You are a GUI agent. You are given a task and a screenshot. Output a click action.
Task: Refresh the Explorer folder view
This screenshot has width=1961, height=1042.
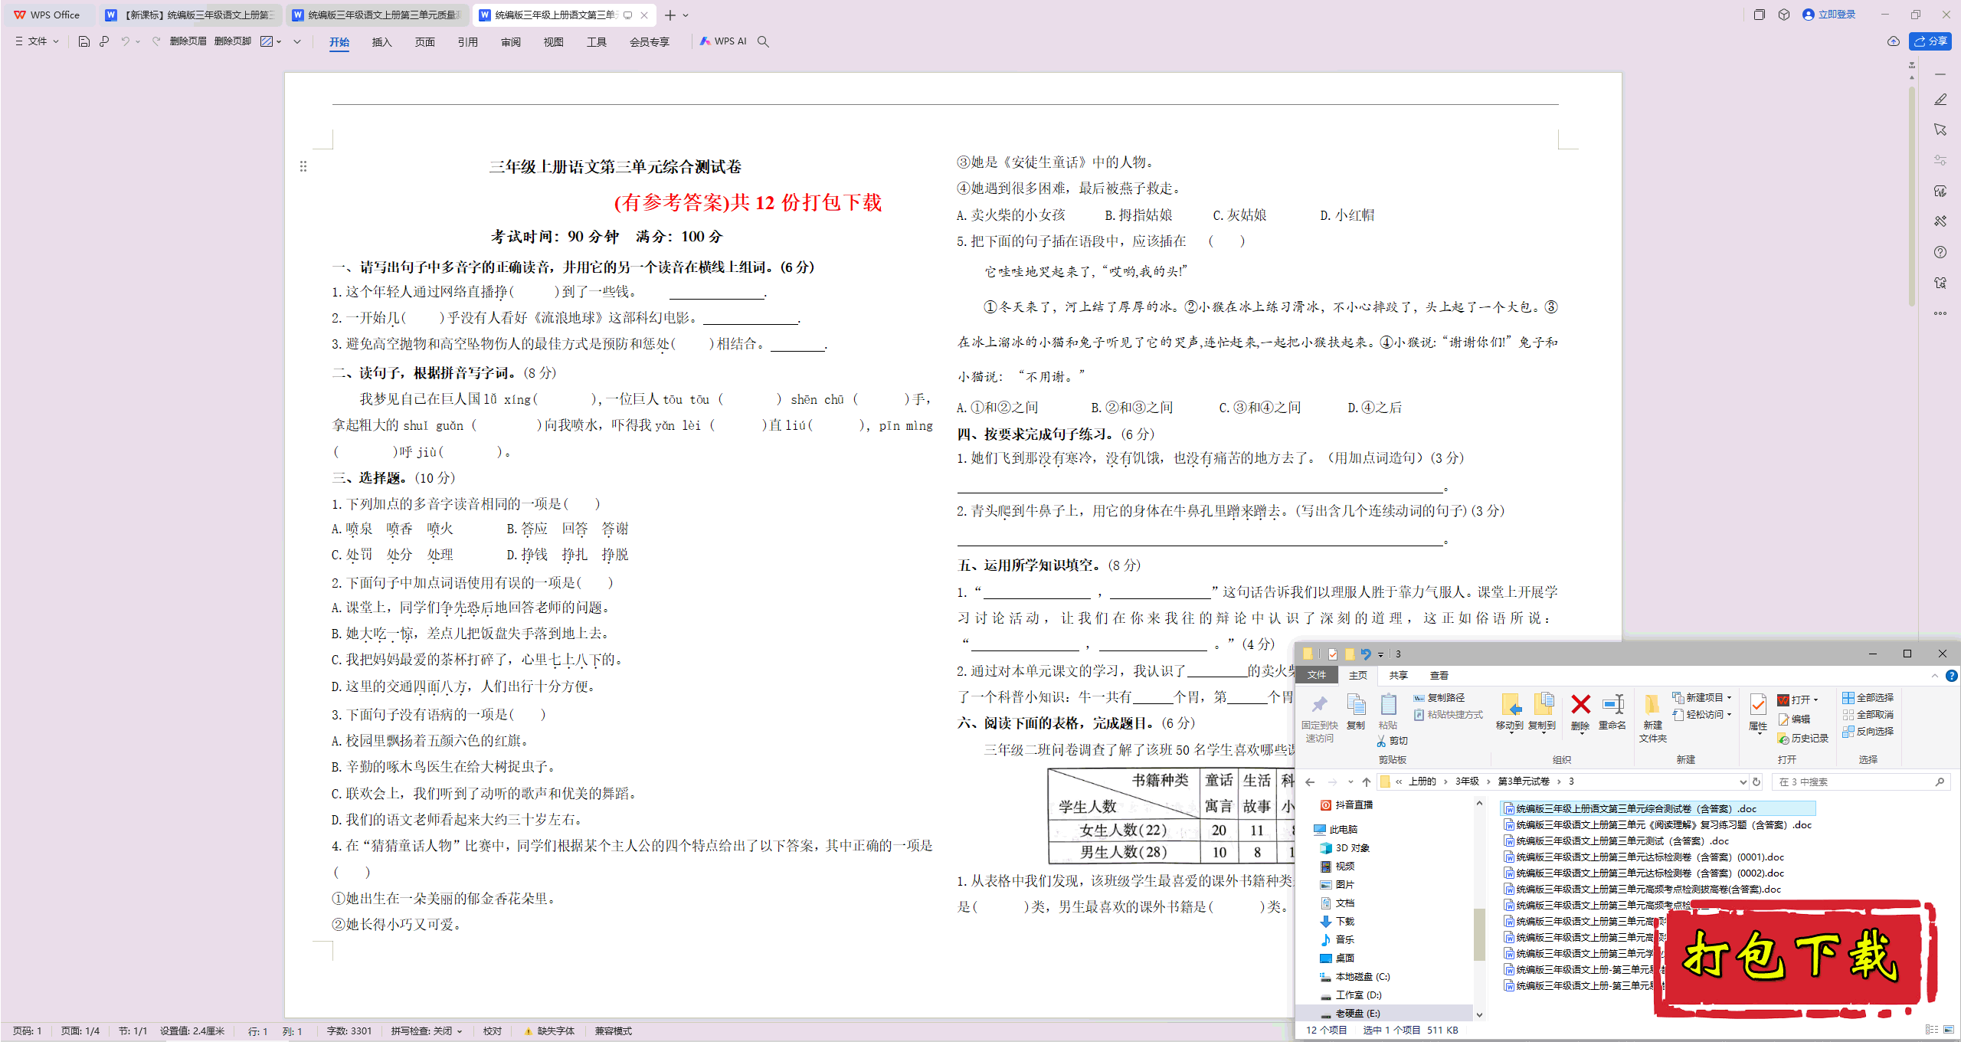click(x=1757, y=782)
